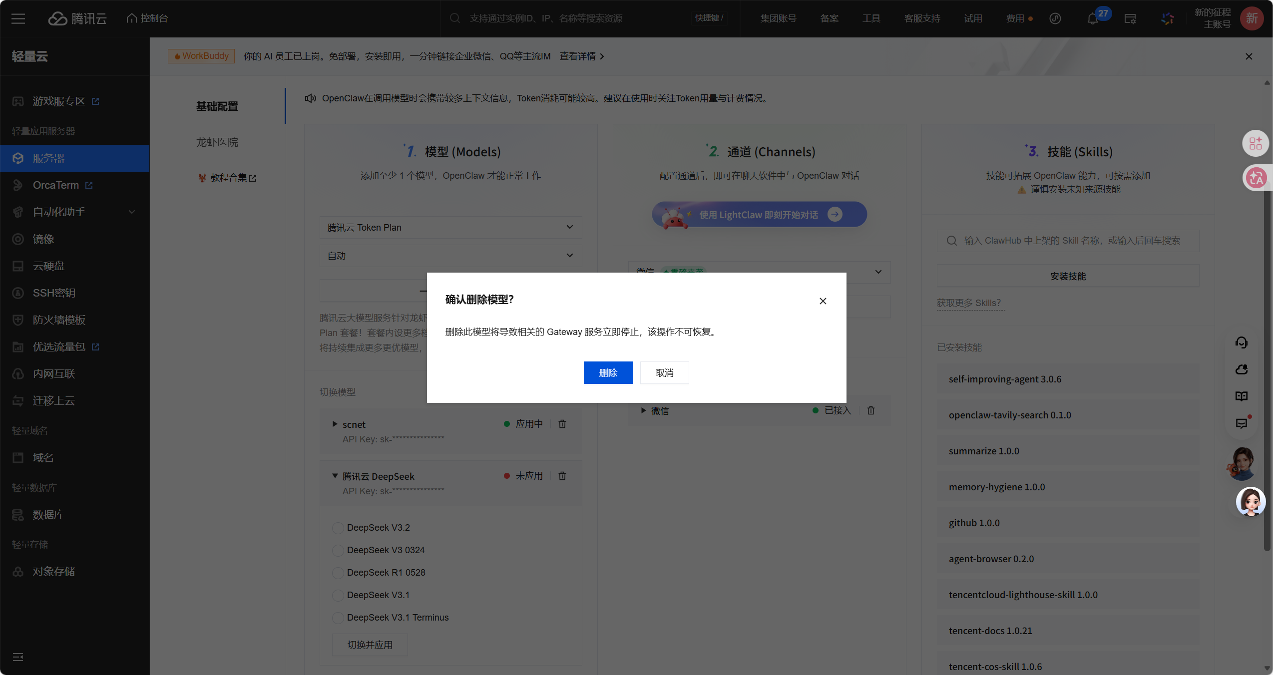Viewport: 1273px width, 675px height.
Task: Expand the scnet model entry
Action: pos(335,424)
